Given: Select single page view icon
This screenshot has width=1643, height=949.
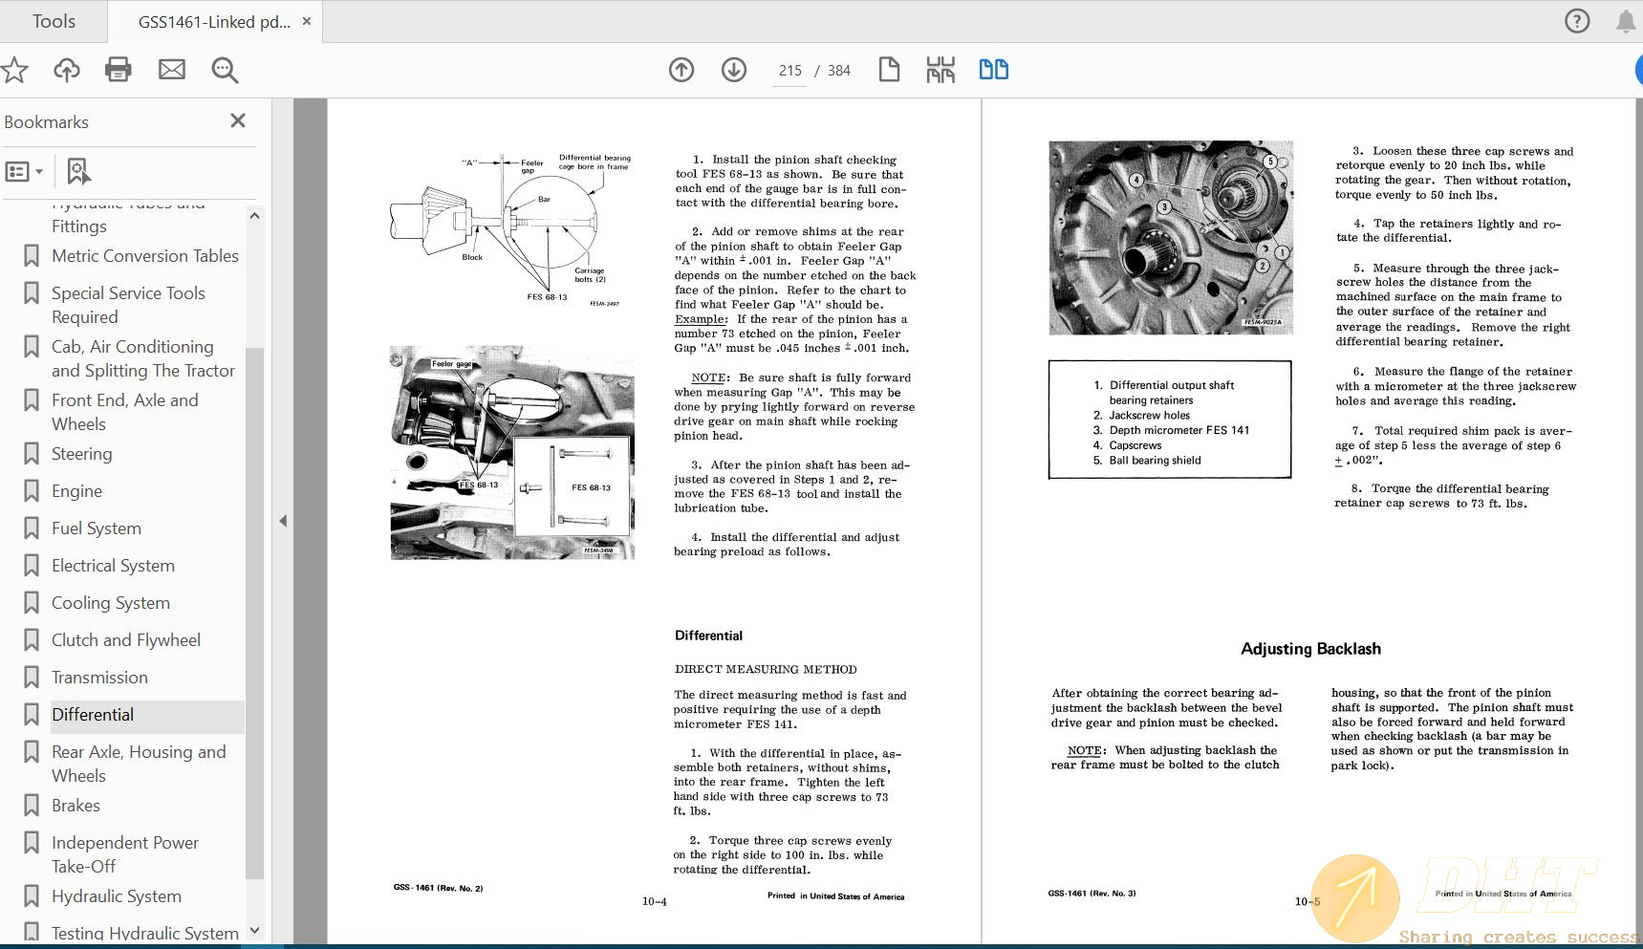Looking at the screenshot, I should click(x=889, y=70).
